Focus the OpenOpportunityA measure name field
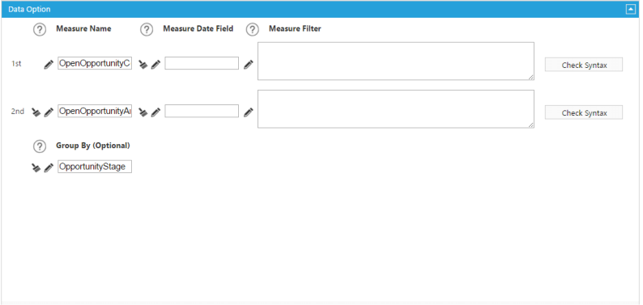This screenshot has width=643, height=305. click(x=95, y=112)
